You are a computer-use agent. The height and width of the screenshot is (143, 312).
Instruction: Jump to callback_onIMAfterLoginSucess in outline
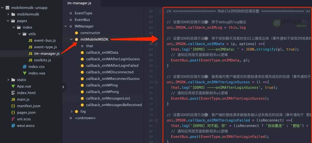[x=113, y=59]
